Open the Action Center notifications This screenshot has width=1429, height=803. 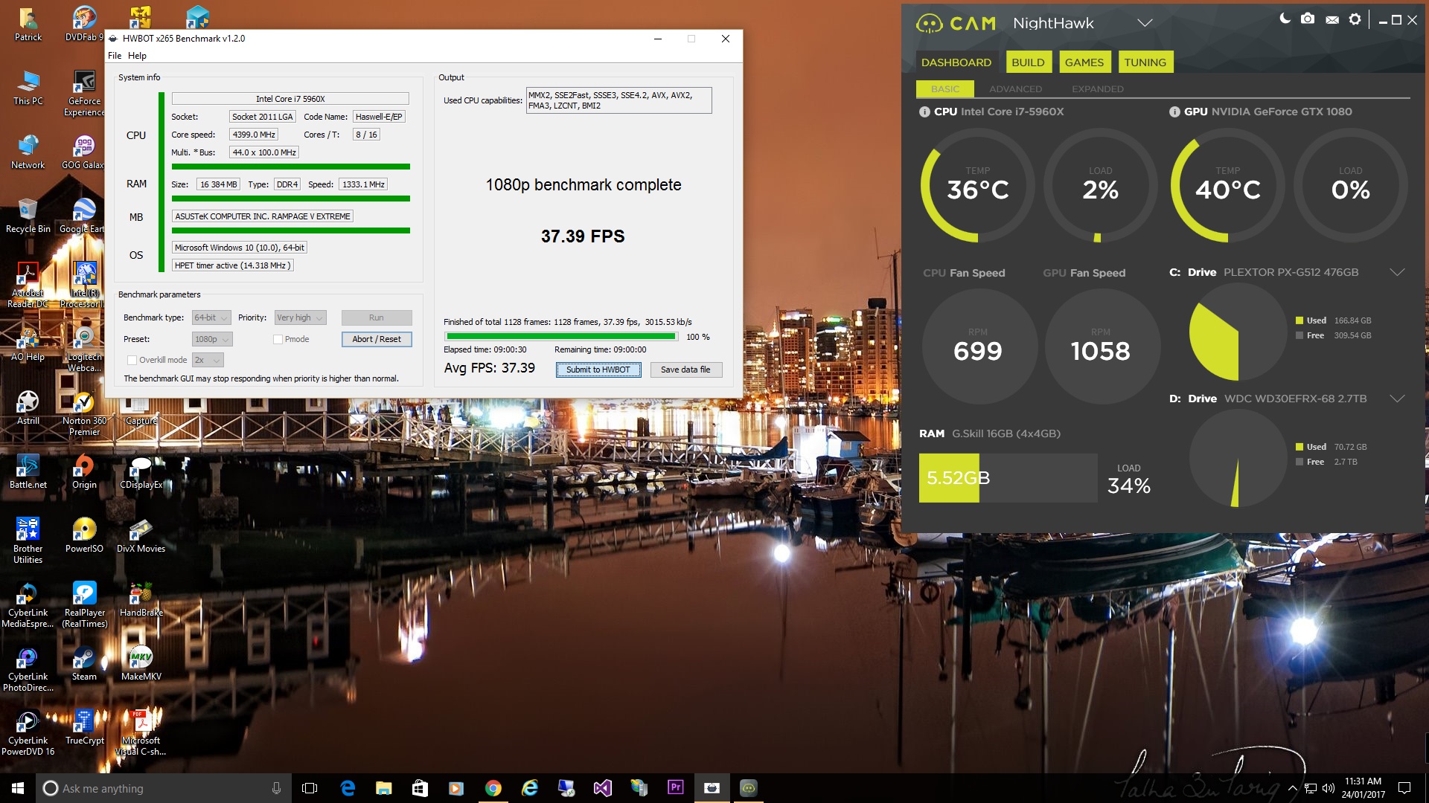click(1404, 788)
